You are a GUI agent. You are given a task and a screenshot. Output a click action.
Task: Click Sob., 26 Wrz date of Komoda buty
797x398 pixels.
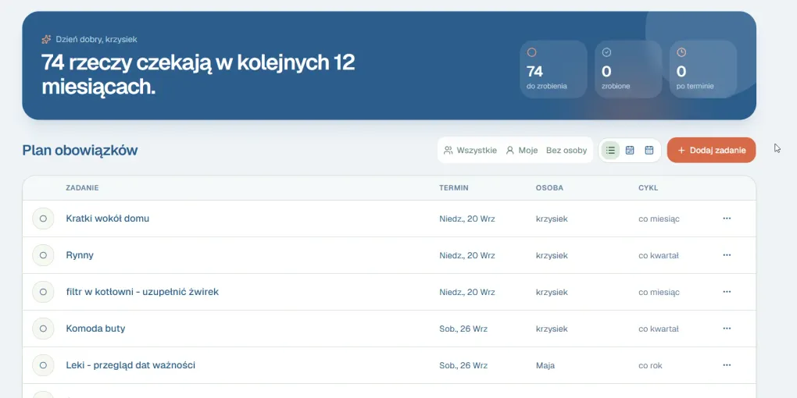(x=463, y=329)
